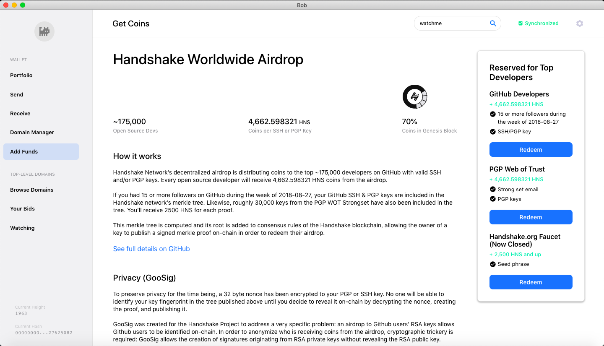This screenshot has width=604, height=346.
Task: Redeem GitHub Developers airdrop
Action: pyautogui.click(x=531, y=150)
